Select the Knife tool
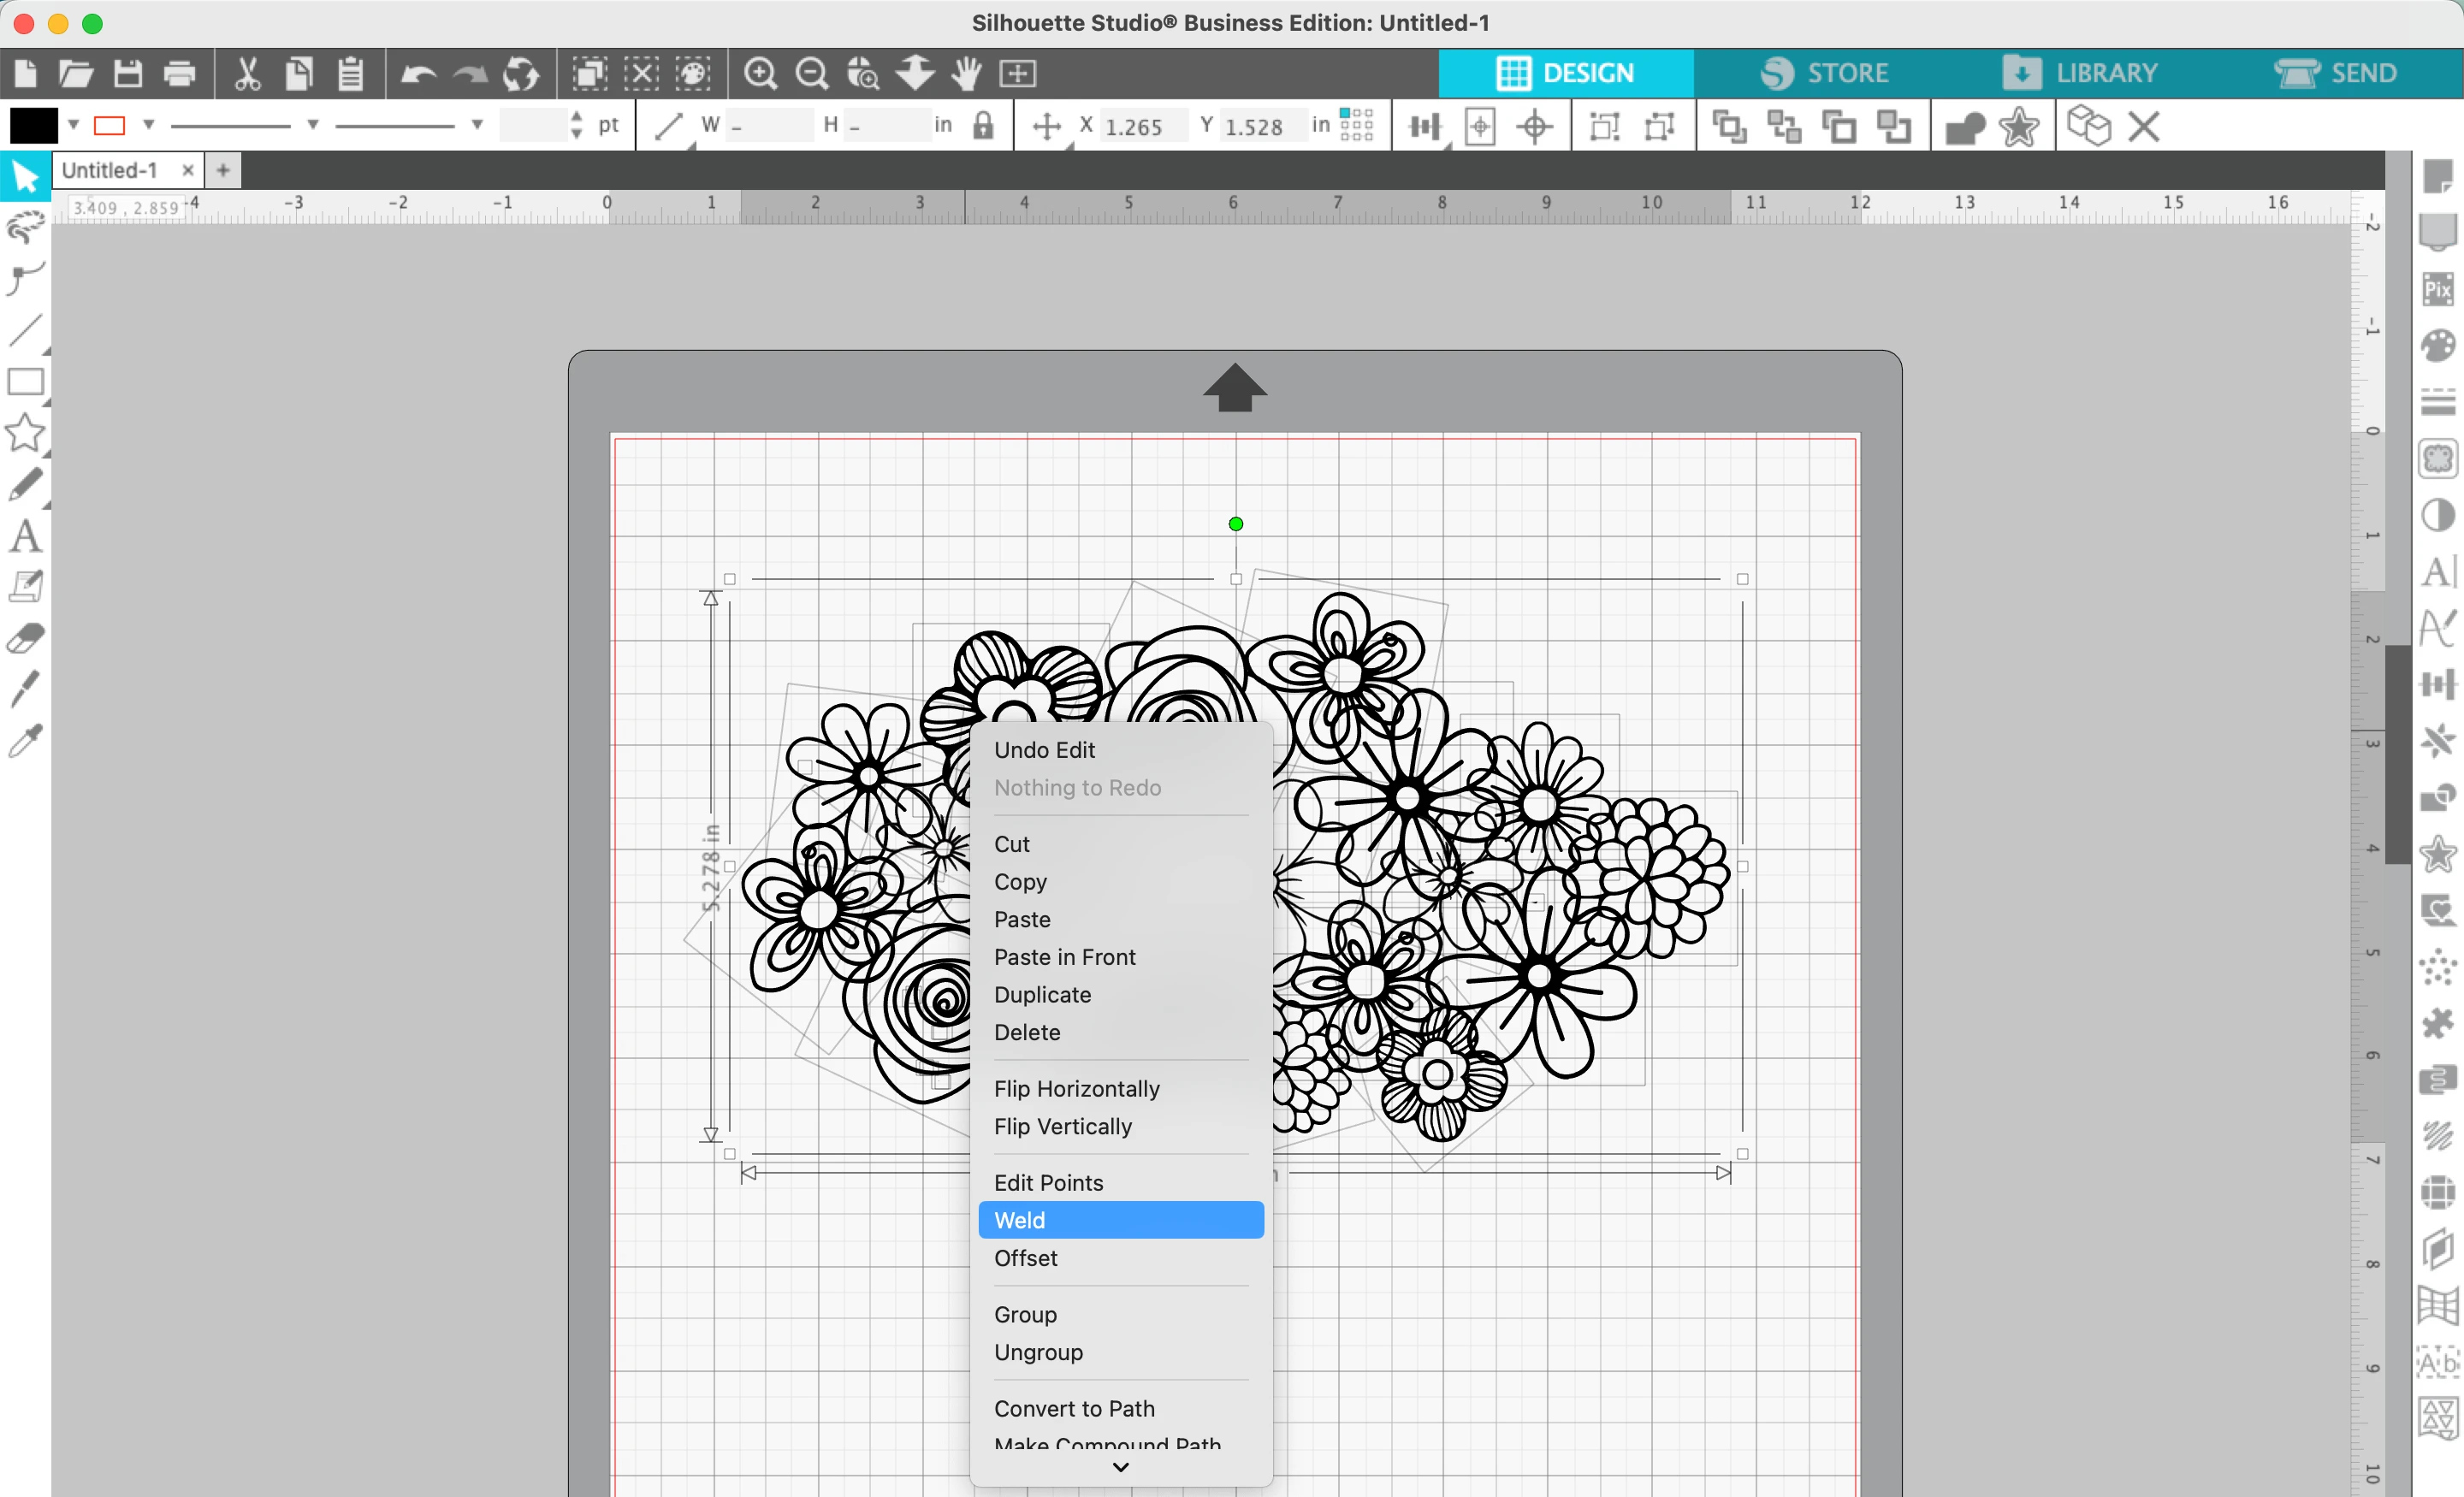Screen dimensions: 2464x1497 (x=25, y=689)
